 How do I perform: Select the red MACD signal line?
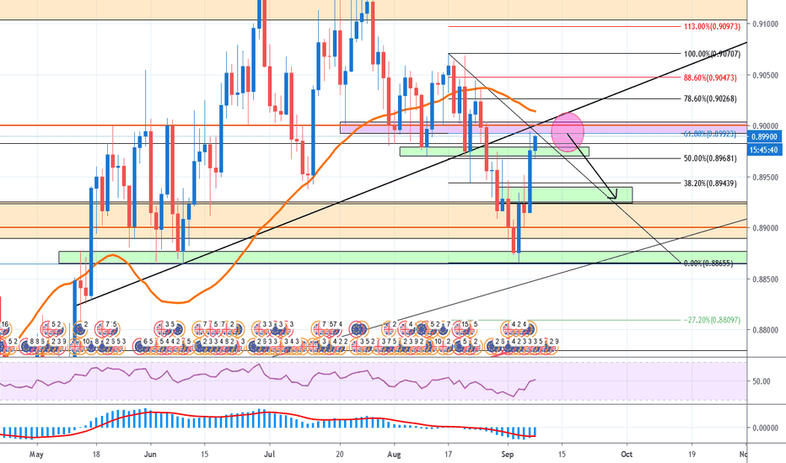point(268,424)
